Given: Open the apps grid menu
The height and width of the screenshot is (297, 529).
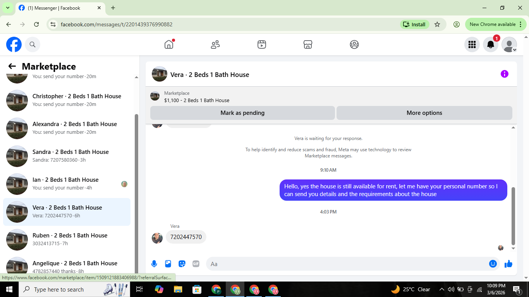Looking at the screenshot, I should pyautogui.click(x=472, y=44).
